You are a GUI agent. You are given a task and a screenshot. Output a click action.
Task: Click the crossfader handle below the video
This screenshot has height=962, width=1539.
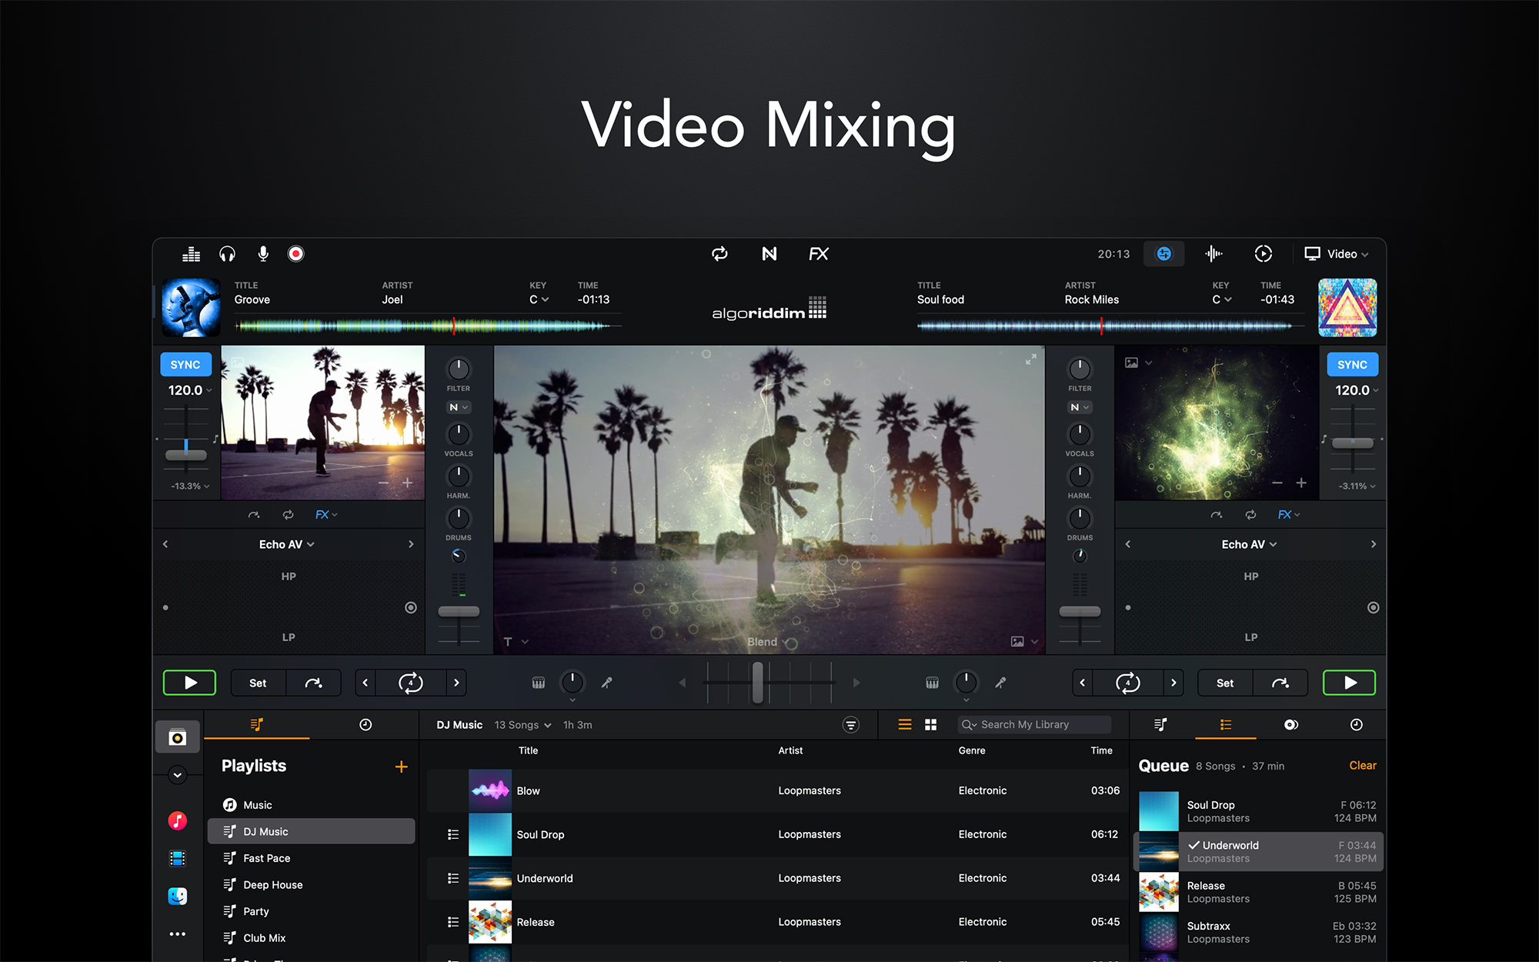point(758,683)
